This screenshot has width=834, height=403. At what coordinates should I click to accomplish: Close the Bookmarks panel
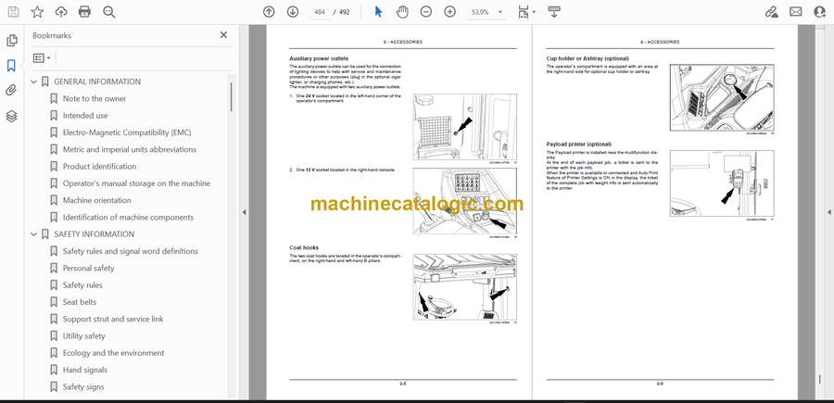223,35
